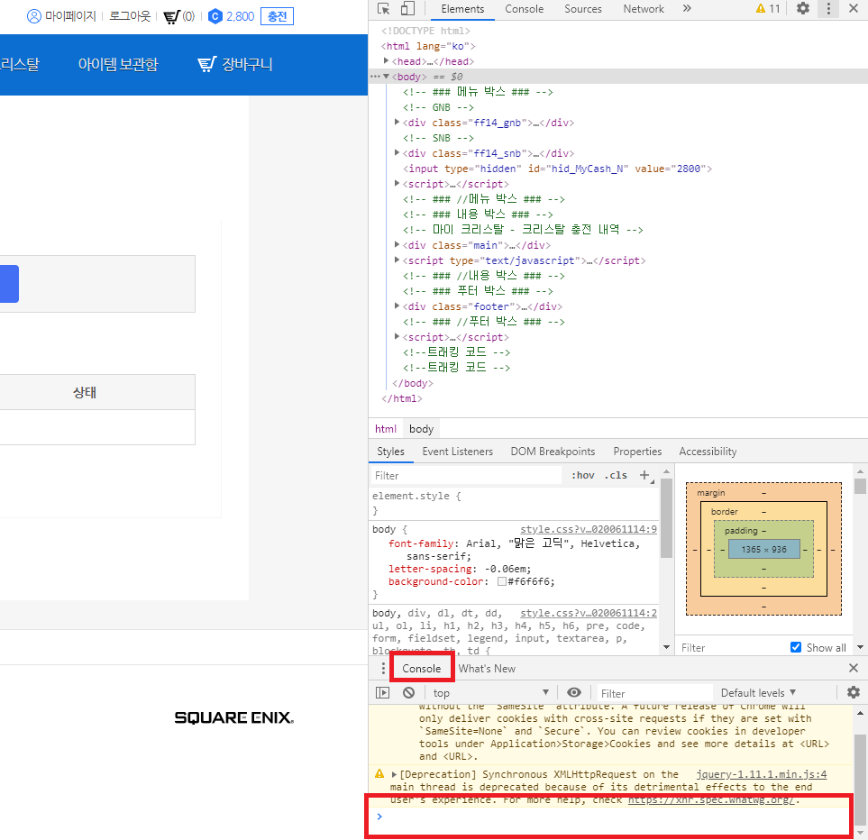The width and height of the screenshot is (868, 840).
Task: Open style.css link for body rule
Action: pyautogui.click(x=589, y=529)
